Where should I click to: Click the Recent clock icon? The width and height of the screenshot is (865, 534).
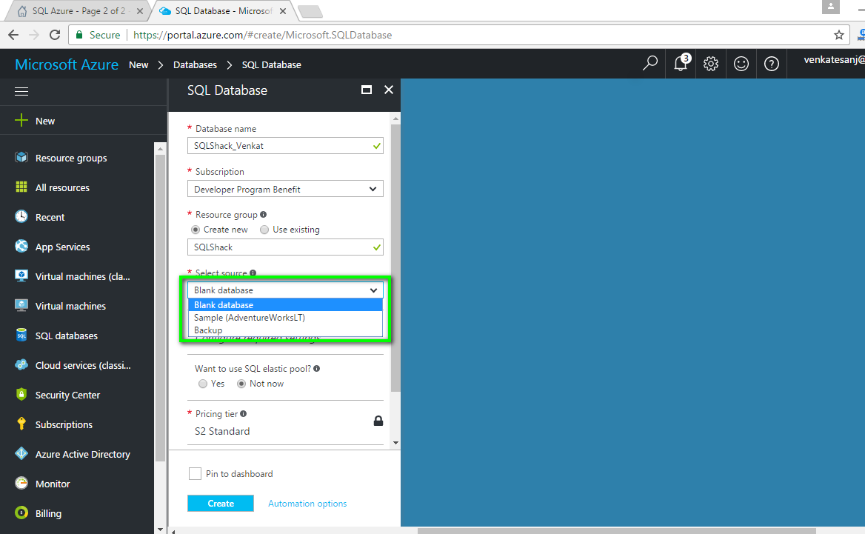point(21,216)
